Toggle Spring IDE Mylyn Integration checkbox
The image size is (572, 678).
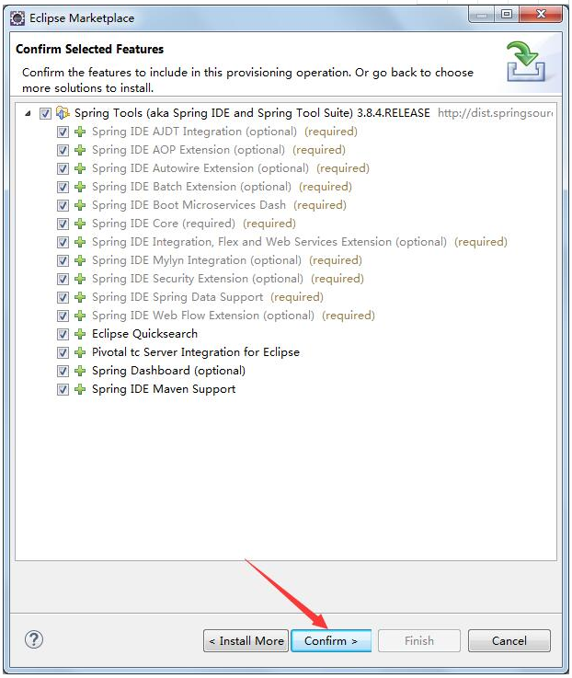[x=63, y=260]
